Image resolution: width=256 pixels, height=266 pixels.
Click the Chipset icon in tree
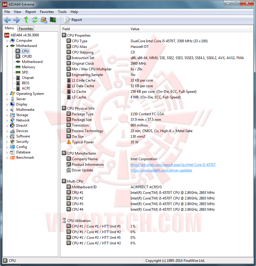pyautogui.click(x=18, y=78)
